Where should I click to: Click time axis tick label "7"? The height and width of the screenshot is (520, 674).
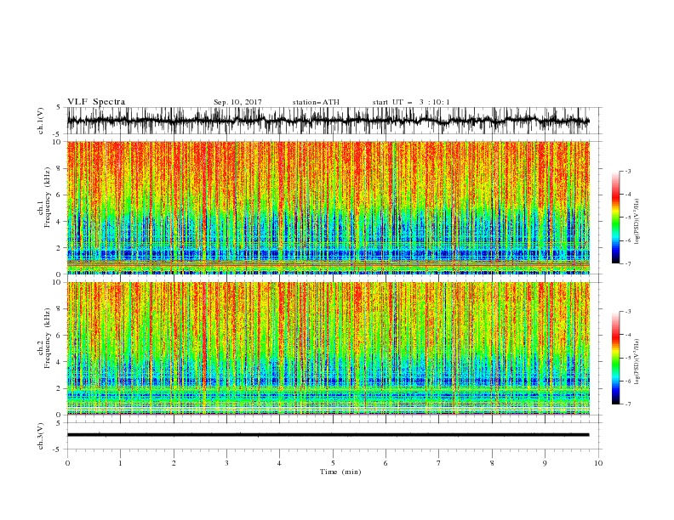pos(439,463)
